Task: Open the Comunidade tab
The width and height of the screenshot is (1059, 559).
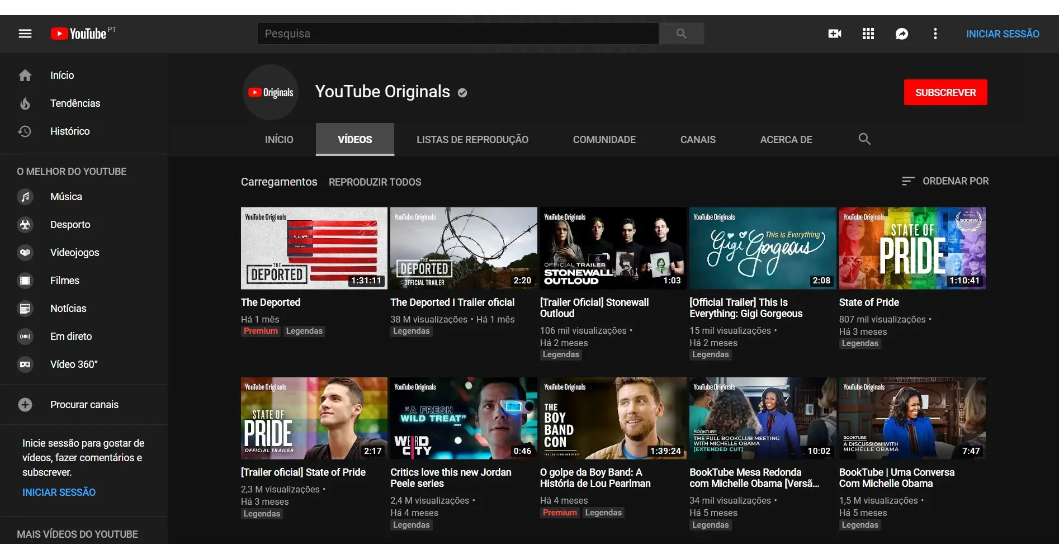Action: click(x=604, y=140)
